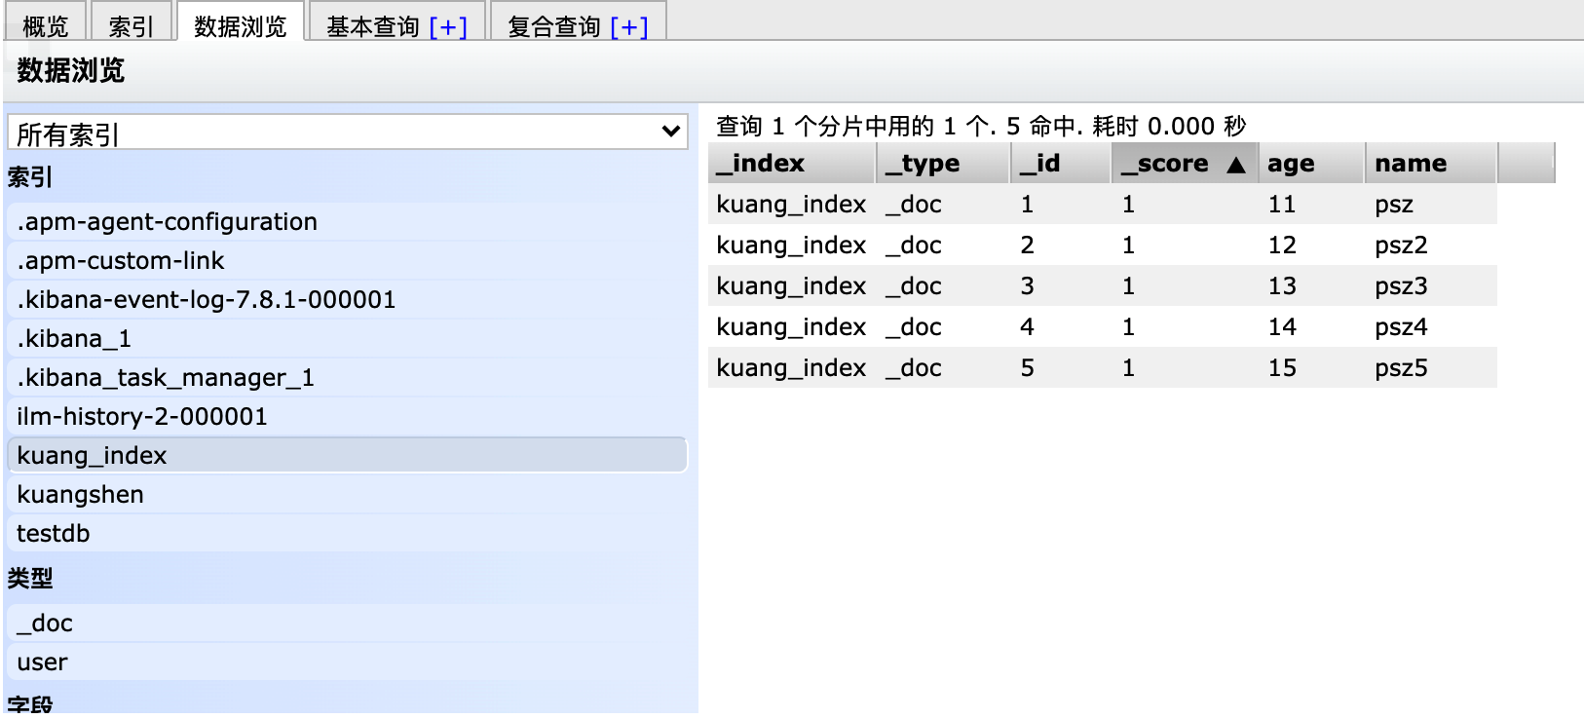The height and width of the screenshot is (719, 1584).
Task: Toggle the _score sort arrow icon
Action: click(x=1236, y=165)
